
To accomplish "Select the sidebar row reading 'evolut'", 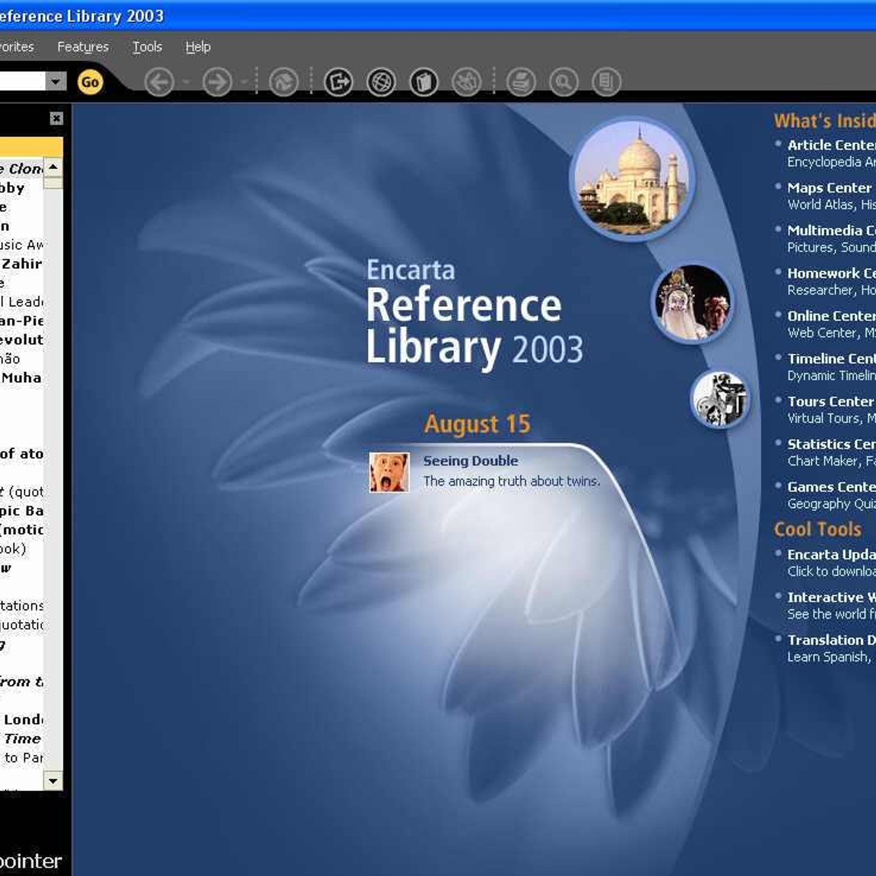I will click(21, 340).
